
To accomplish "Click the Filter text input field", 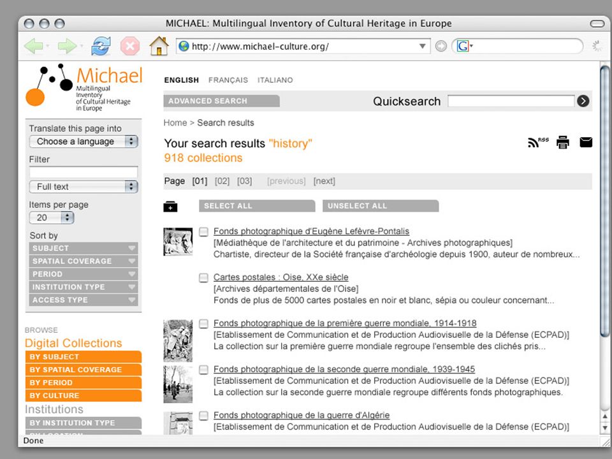I will pyautogui.click(x=84, y=172).
